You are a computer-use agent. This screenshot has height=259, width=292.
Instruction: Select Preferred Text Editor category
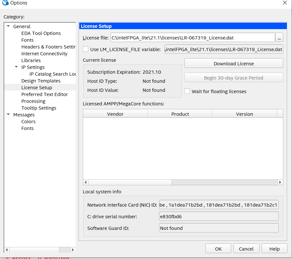[45, 94]
